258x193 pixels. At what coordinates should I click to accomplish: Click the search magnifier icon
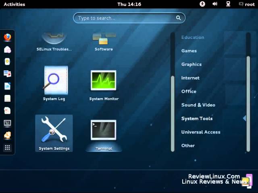(178, 18)
